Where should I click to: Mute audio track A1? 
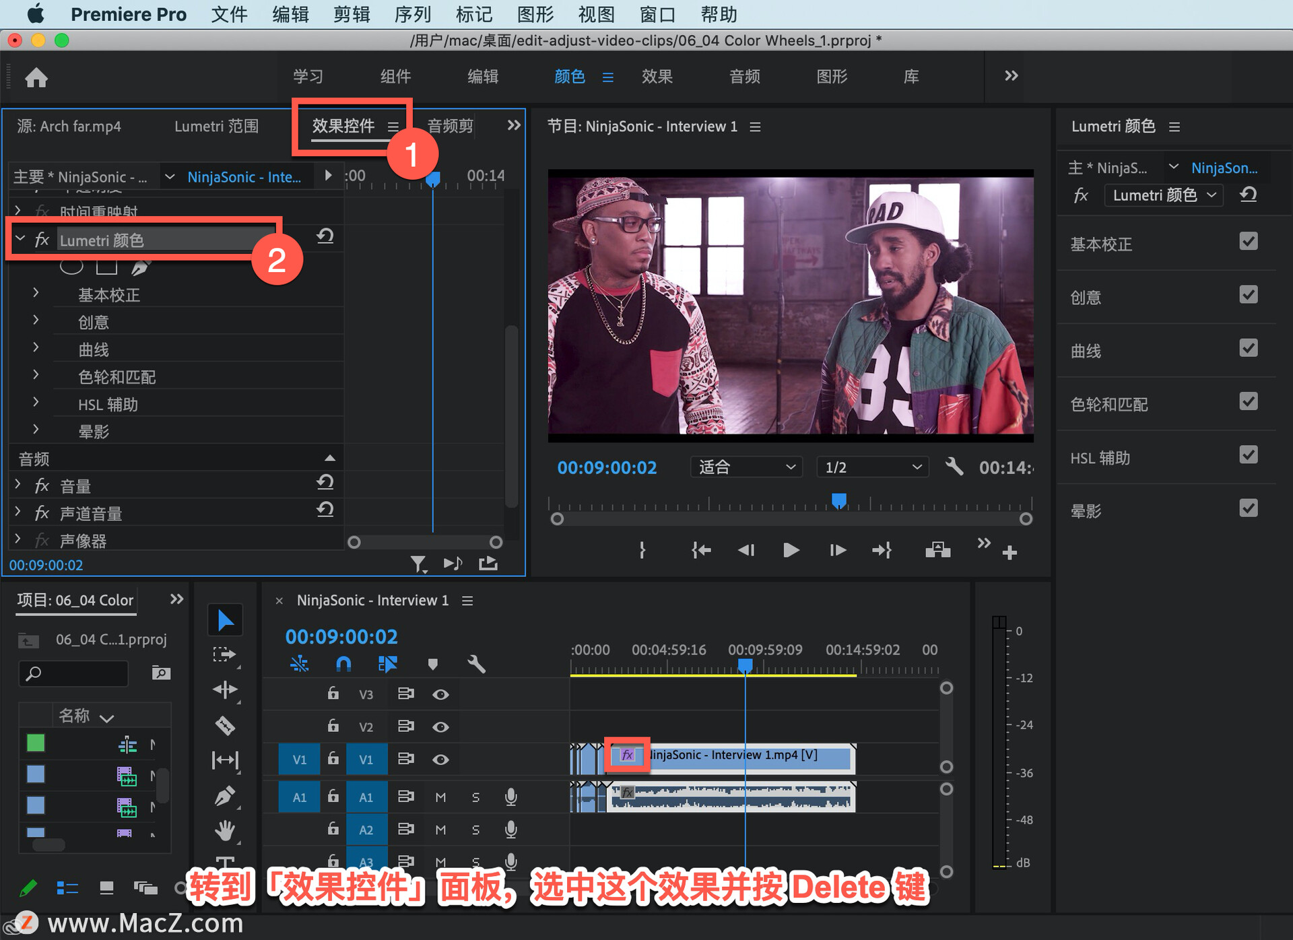(x=440, y=797)
